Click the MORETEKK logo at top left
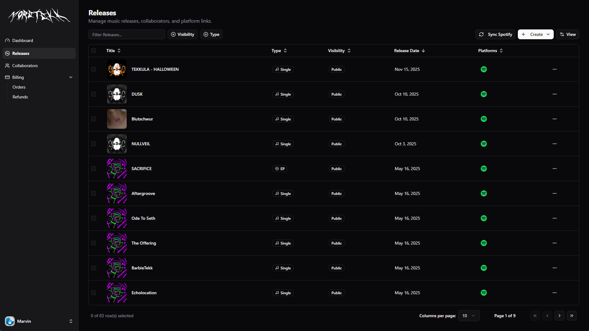 click(38, 16)
